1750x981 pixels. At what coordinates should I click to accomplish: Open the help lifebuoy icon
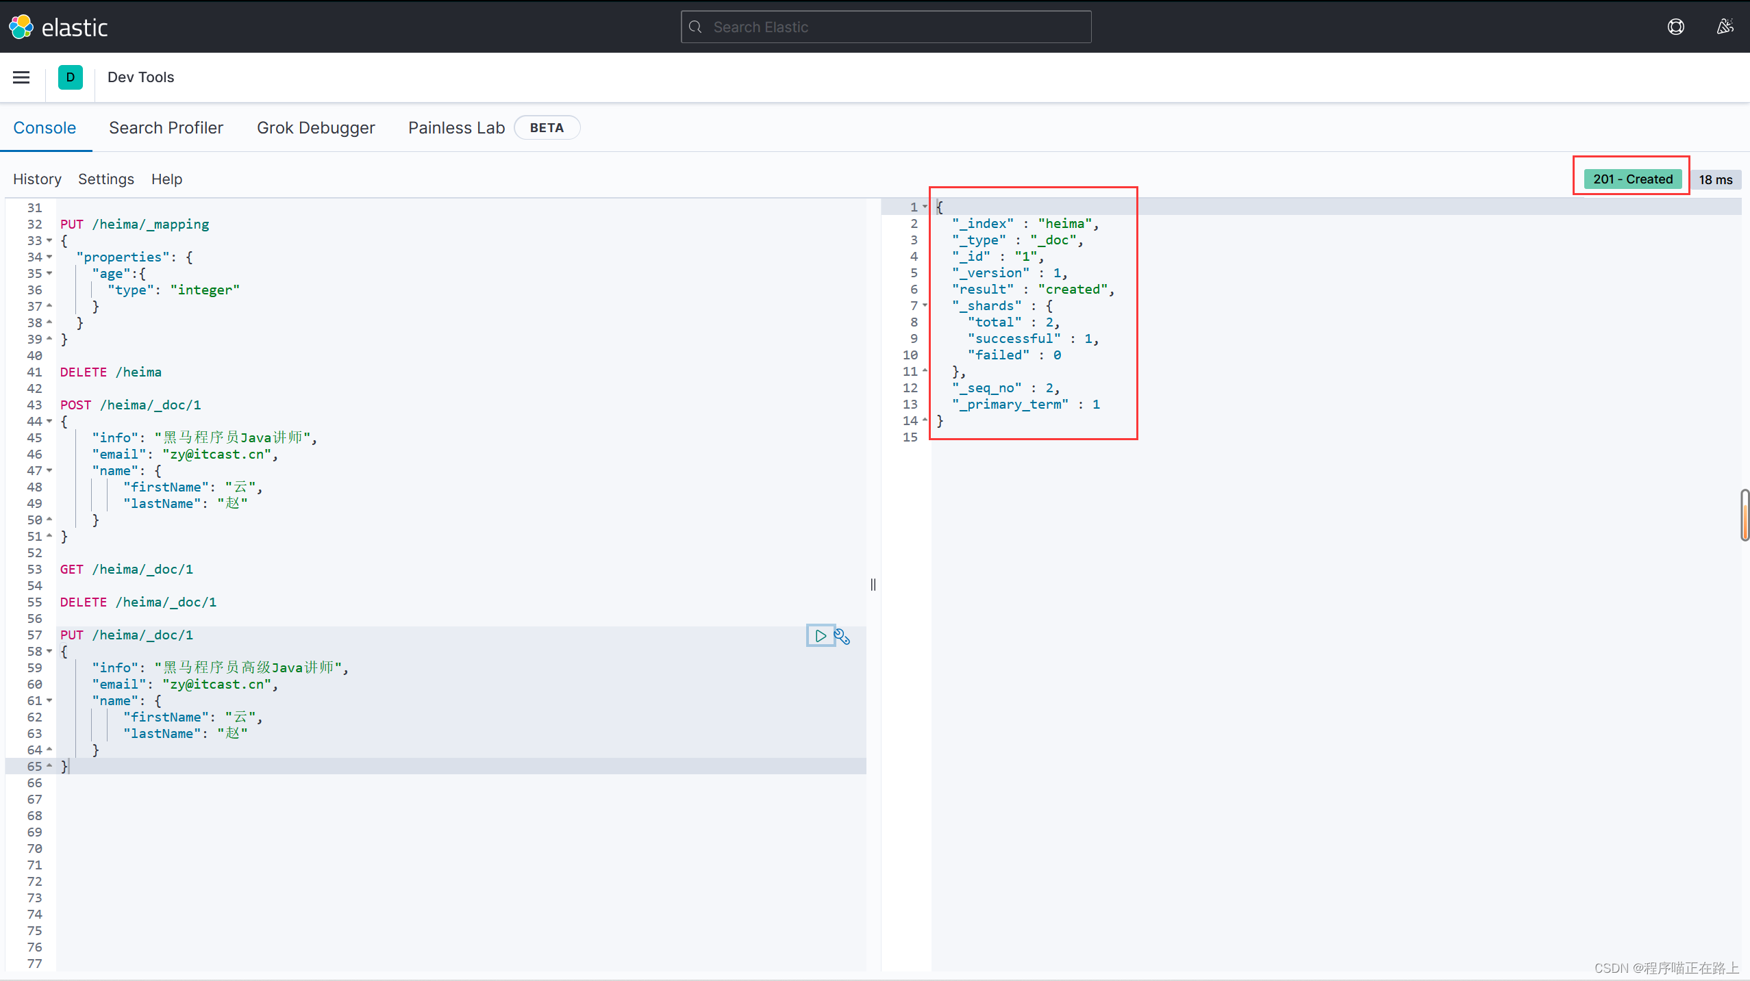click(1675, 27)
